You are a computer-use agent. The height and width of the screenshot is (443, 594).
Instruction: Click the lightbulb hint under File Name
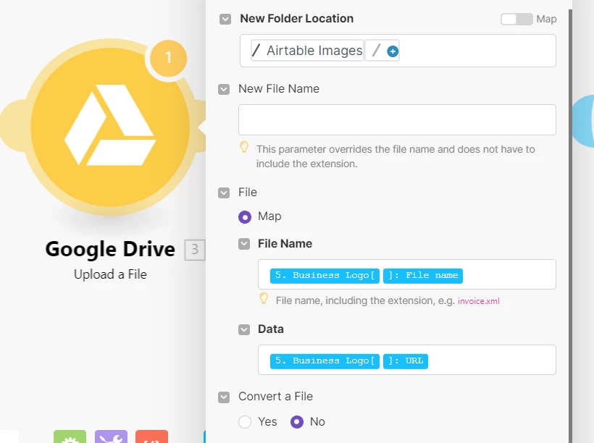click(264, 298)
